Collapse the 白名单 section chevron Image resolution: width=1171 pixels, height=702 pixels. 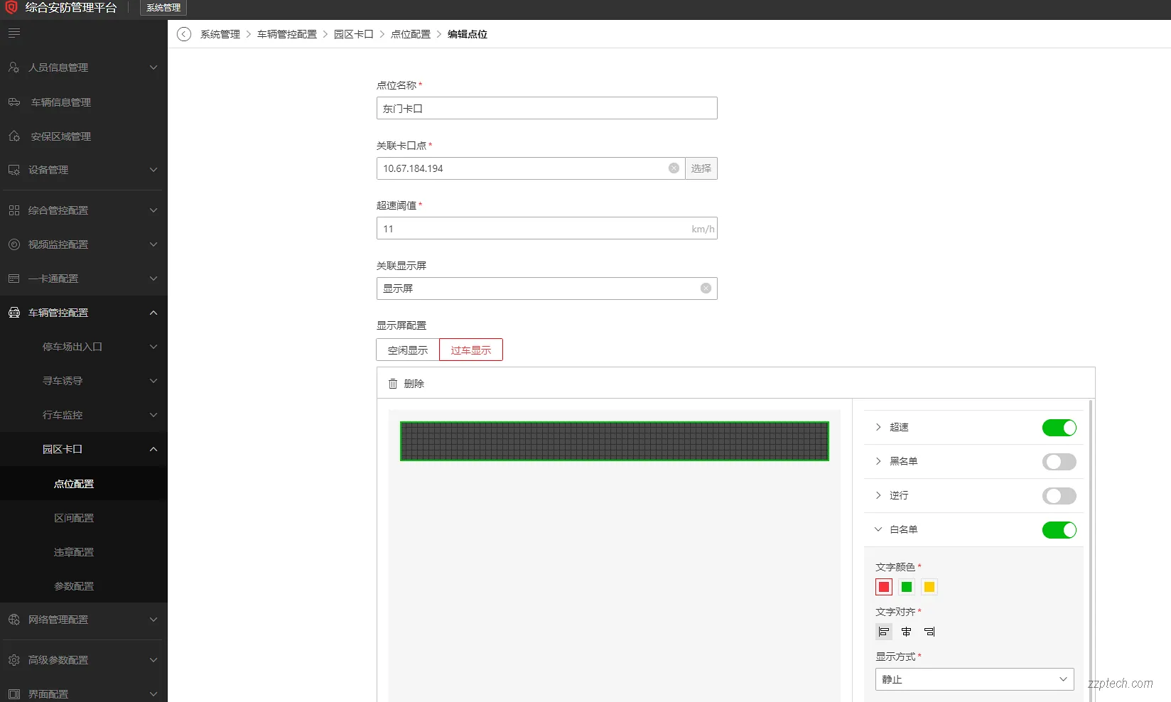click(878, 529)
